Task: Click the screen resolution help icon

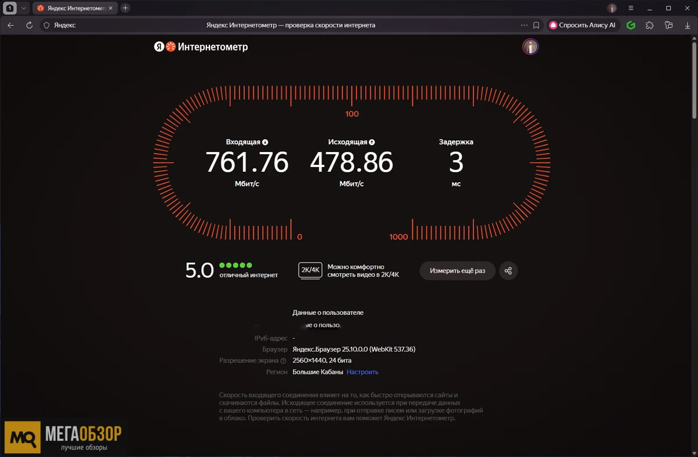Action: (283, 361)
